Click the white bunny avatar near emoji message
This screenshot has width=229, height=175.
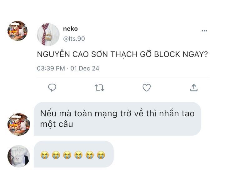19,156
